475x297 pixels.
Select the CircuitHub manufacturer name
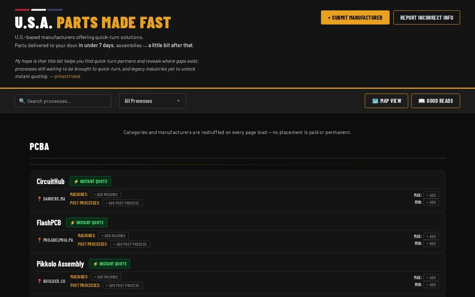pyautogui.click(x=50, y=182)
